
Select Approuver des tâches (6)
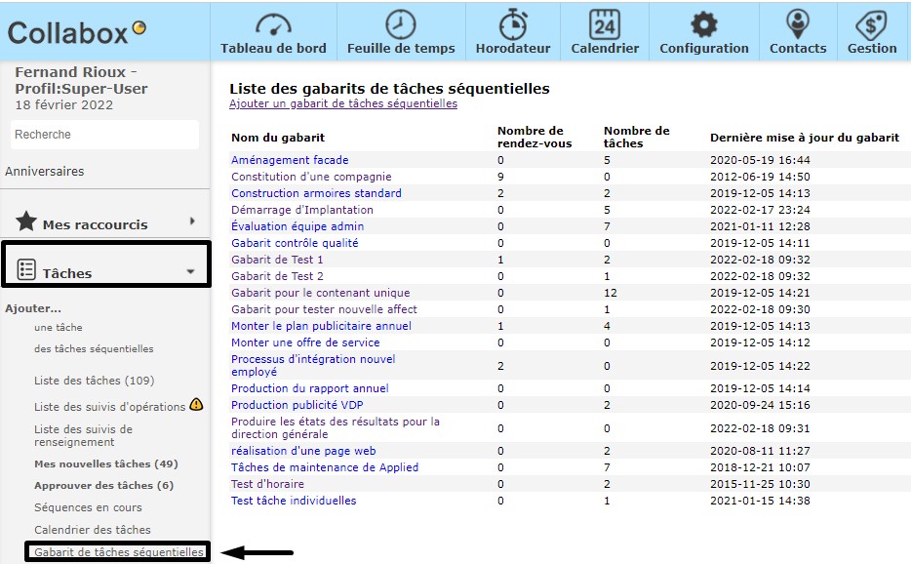pyautogui.click(x=103, y=486)
